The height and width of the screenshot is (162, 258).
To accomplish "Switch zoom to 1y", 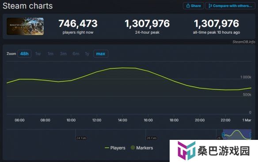I will click(x=87, y=54).
